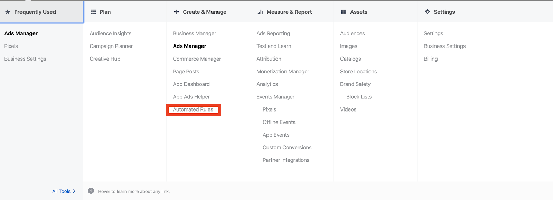
Task: Open Offline Events
Action: click(279, 122)
